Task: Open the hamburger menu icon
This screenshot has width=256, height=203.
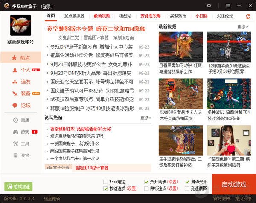Action: click(228, 6)
